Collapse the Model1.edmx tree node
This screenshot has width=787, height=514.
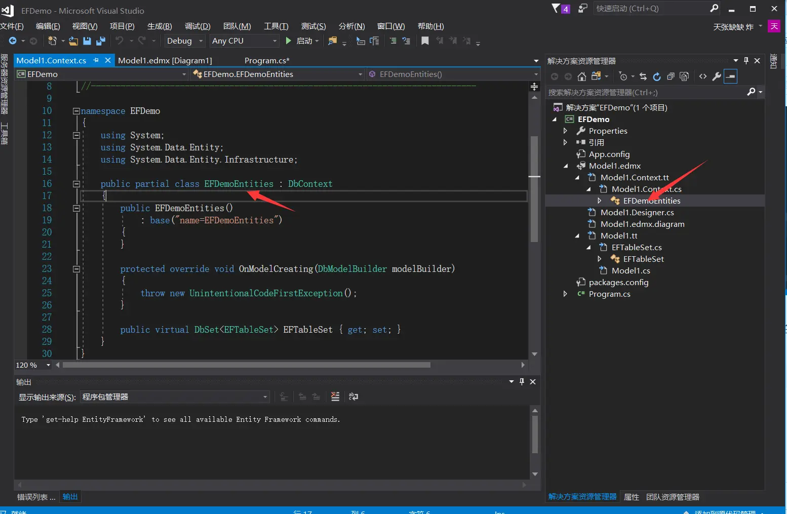(x=566, y=166)
